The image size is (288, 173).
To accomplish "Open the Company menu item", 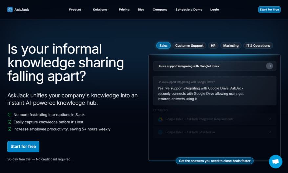I will [x=160, y=10].
